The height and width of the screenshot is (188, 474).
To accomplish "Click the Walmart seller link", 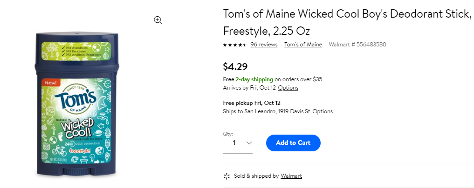I will 291,176.
